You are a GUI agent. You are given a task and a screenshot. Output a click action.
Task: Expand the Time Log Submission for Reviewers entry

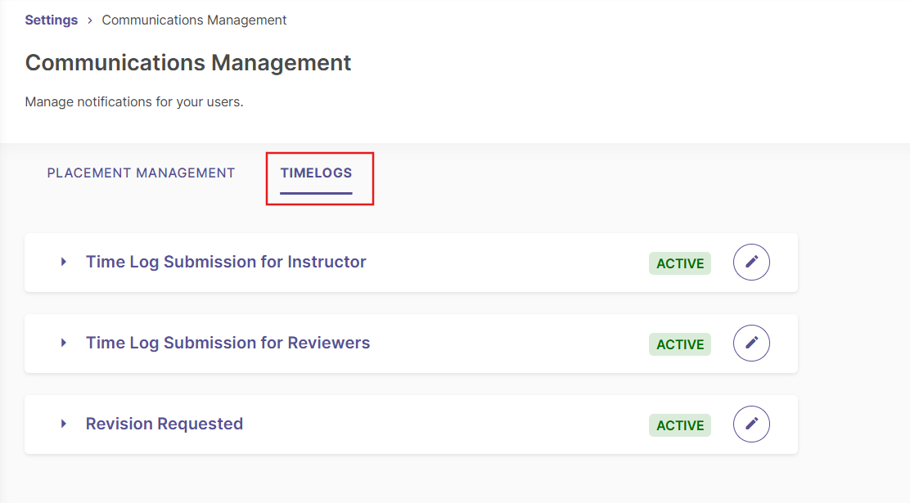(64, 343)
